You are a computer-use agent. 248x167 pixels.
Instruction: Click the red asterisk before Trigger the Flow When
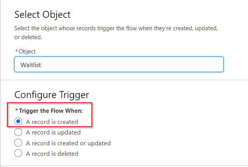pos(16,111)
